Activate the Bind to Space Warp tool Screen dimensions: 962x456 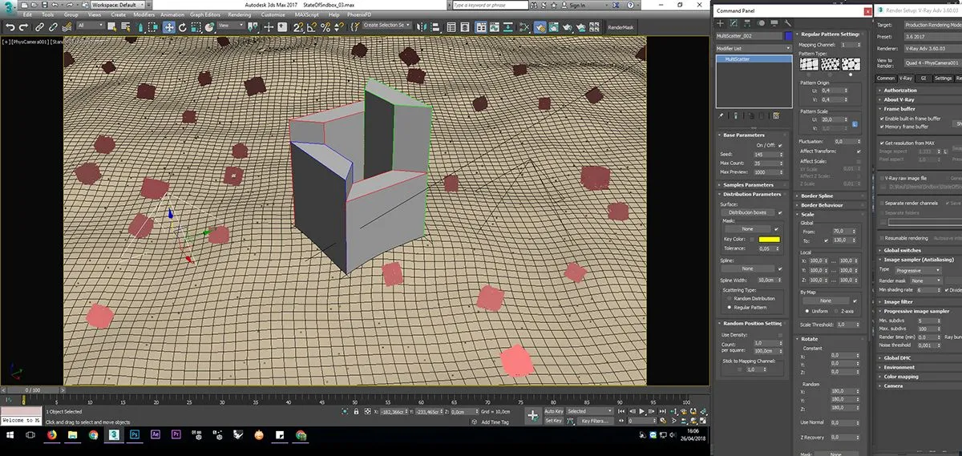coord(66,26)
